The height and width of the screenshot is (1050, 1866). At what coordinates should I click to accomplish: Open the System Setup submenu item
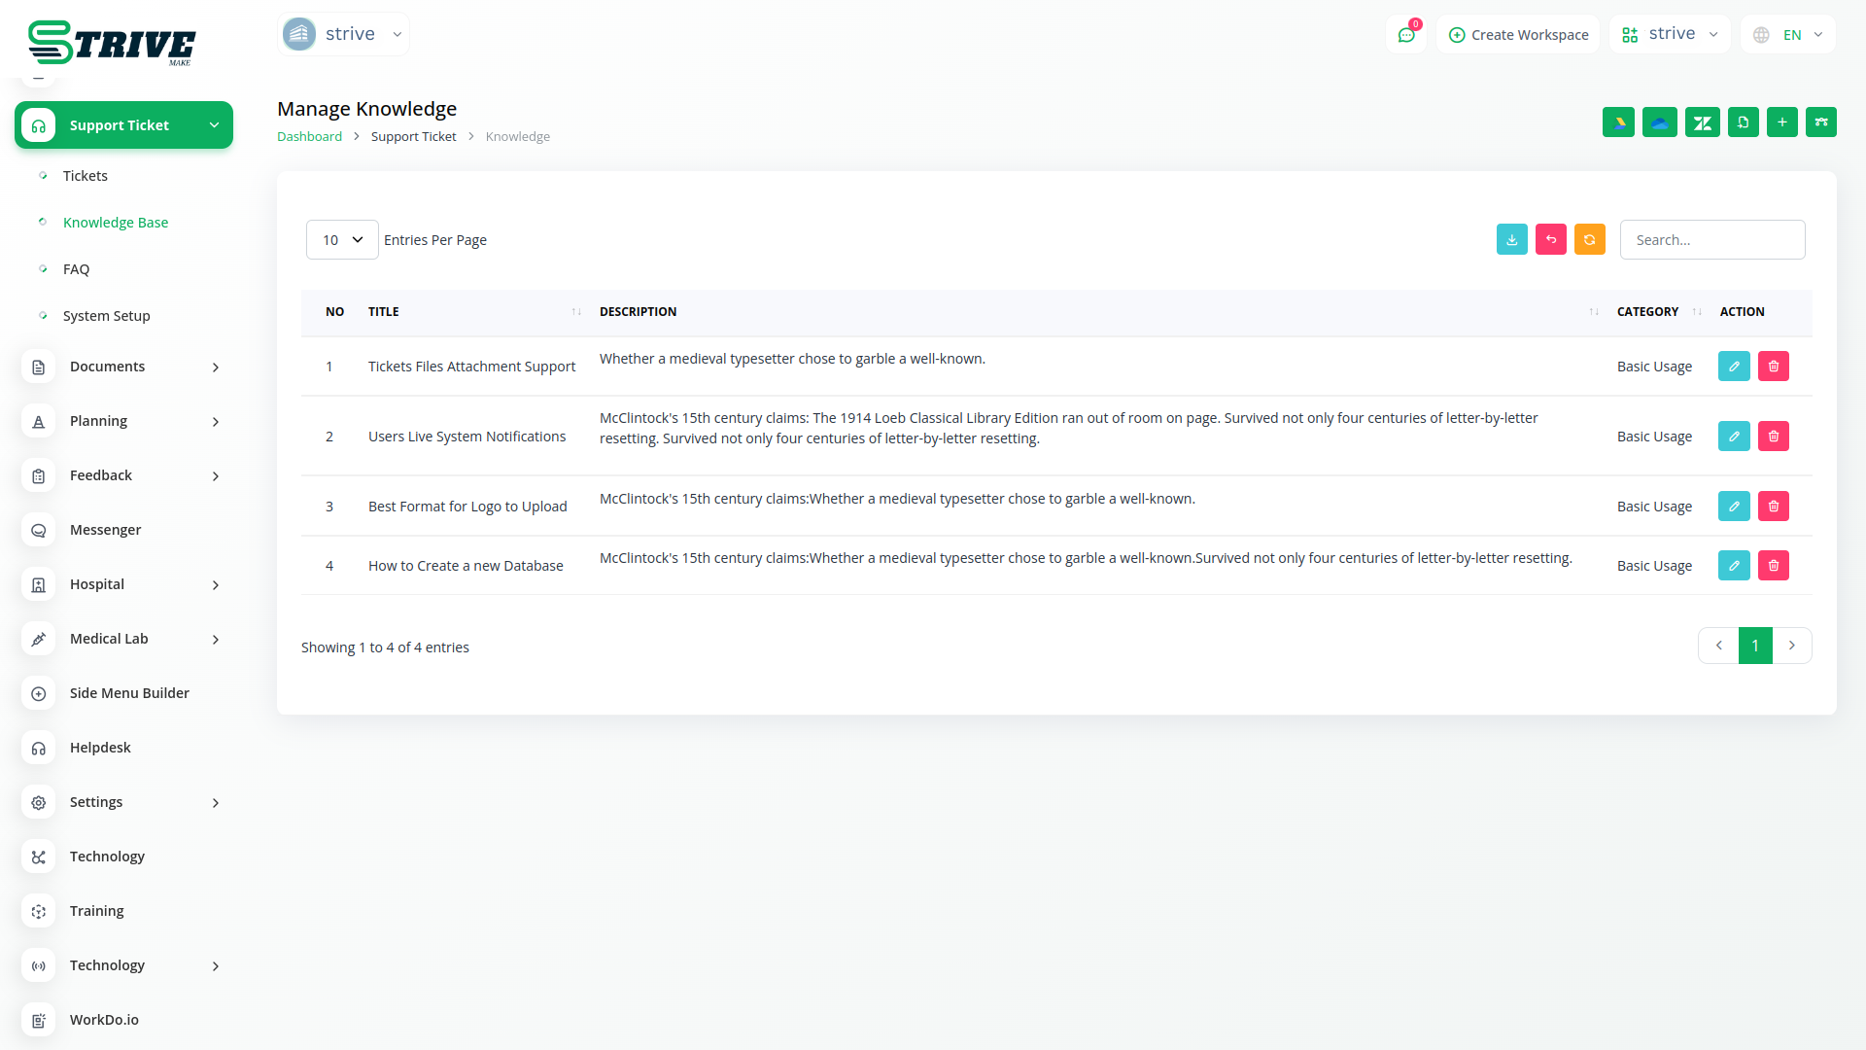coord(106,316)
